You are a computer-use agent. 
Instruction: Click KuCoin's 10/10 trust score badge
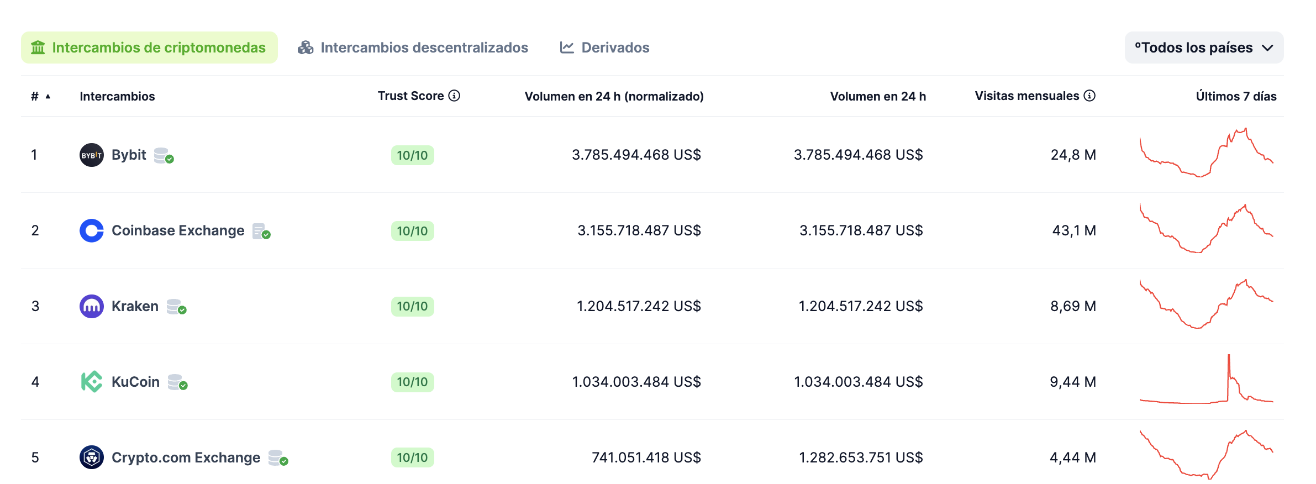412,382
